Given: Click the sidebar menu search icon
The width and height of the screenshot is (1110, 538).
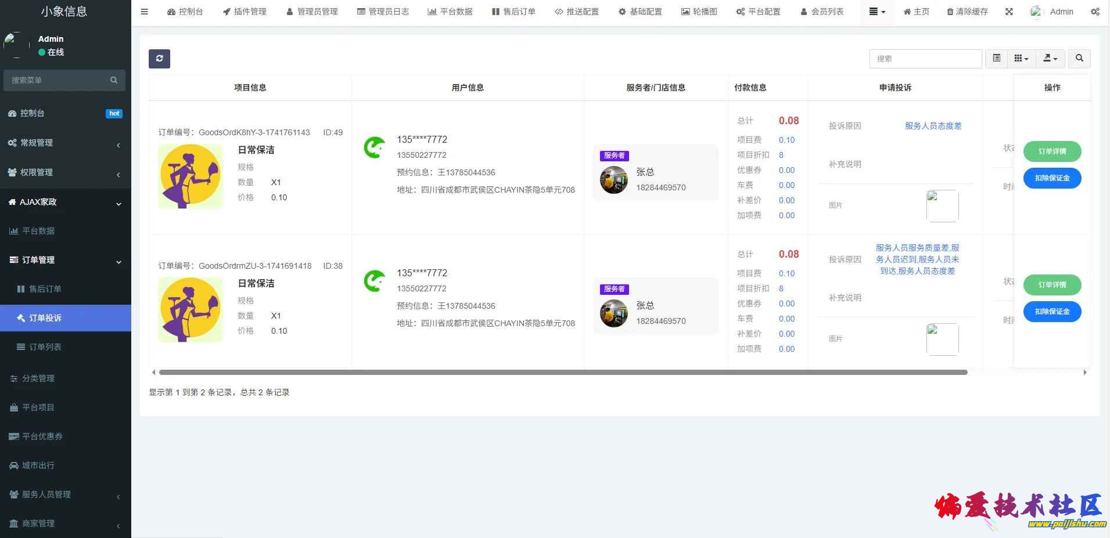Looking at the screenshot, I should (x=114, y=80).
